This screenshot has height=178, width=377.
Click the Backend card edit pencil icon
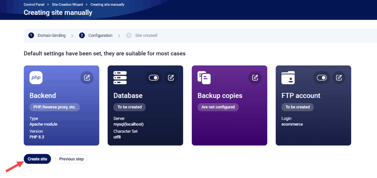tap(87, 78)
